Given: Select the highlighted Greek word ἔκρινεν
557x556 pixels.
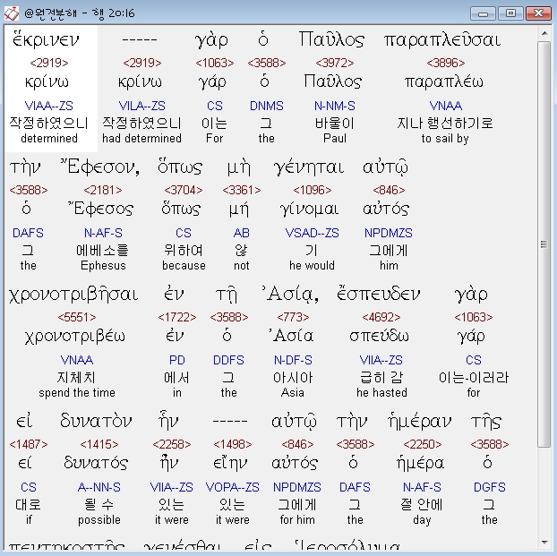Looking at the screenshot, I should [46, 39].
